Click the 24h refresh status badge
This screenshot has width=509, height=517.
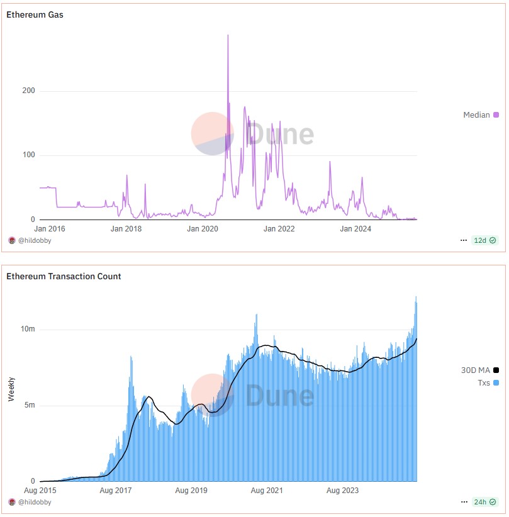(x=485, y=502)
